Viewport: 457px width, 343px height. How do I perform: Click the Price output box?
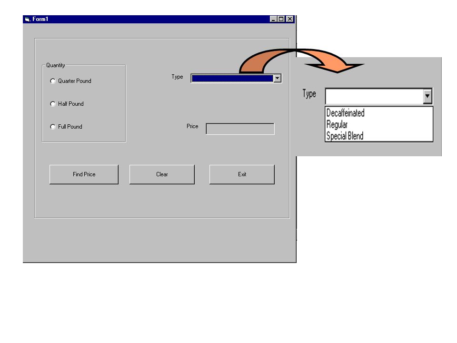[240, 129]
